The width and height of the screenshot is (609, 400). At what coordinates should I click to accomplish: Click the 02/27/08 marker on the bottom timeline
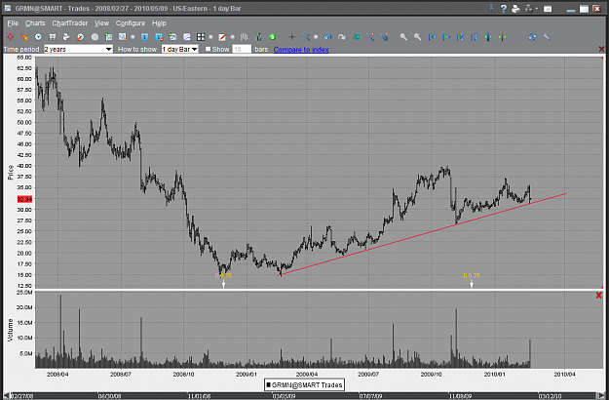point(22,396)
